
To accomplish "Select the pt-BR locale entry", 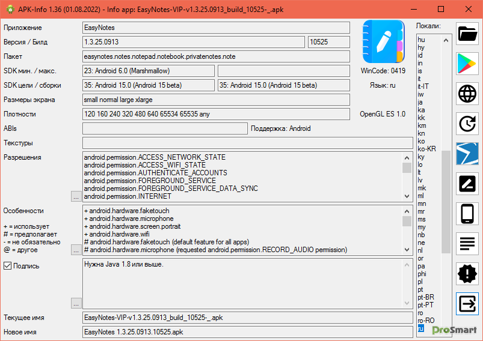I will click(425, 297).
